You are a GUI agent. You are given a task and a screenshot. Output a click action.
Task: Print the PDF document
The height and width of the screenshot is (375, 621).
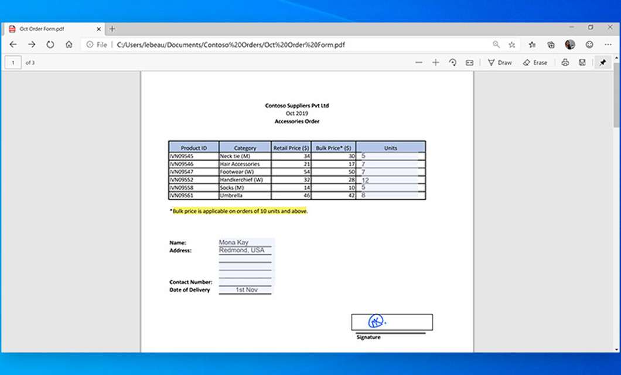pos(565,63)
